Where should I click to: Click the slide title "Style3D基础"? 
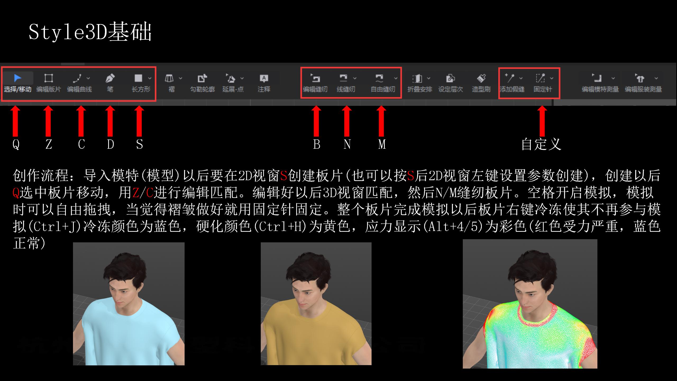(x=90, y=32)
